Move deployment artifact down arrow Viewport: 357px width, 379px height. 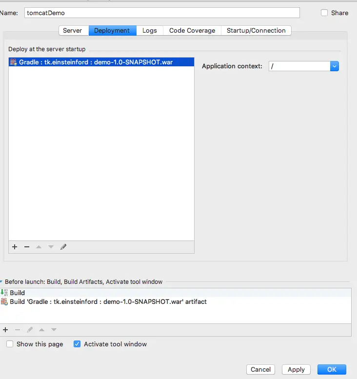coord(51,247)
